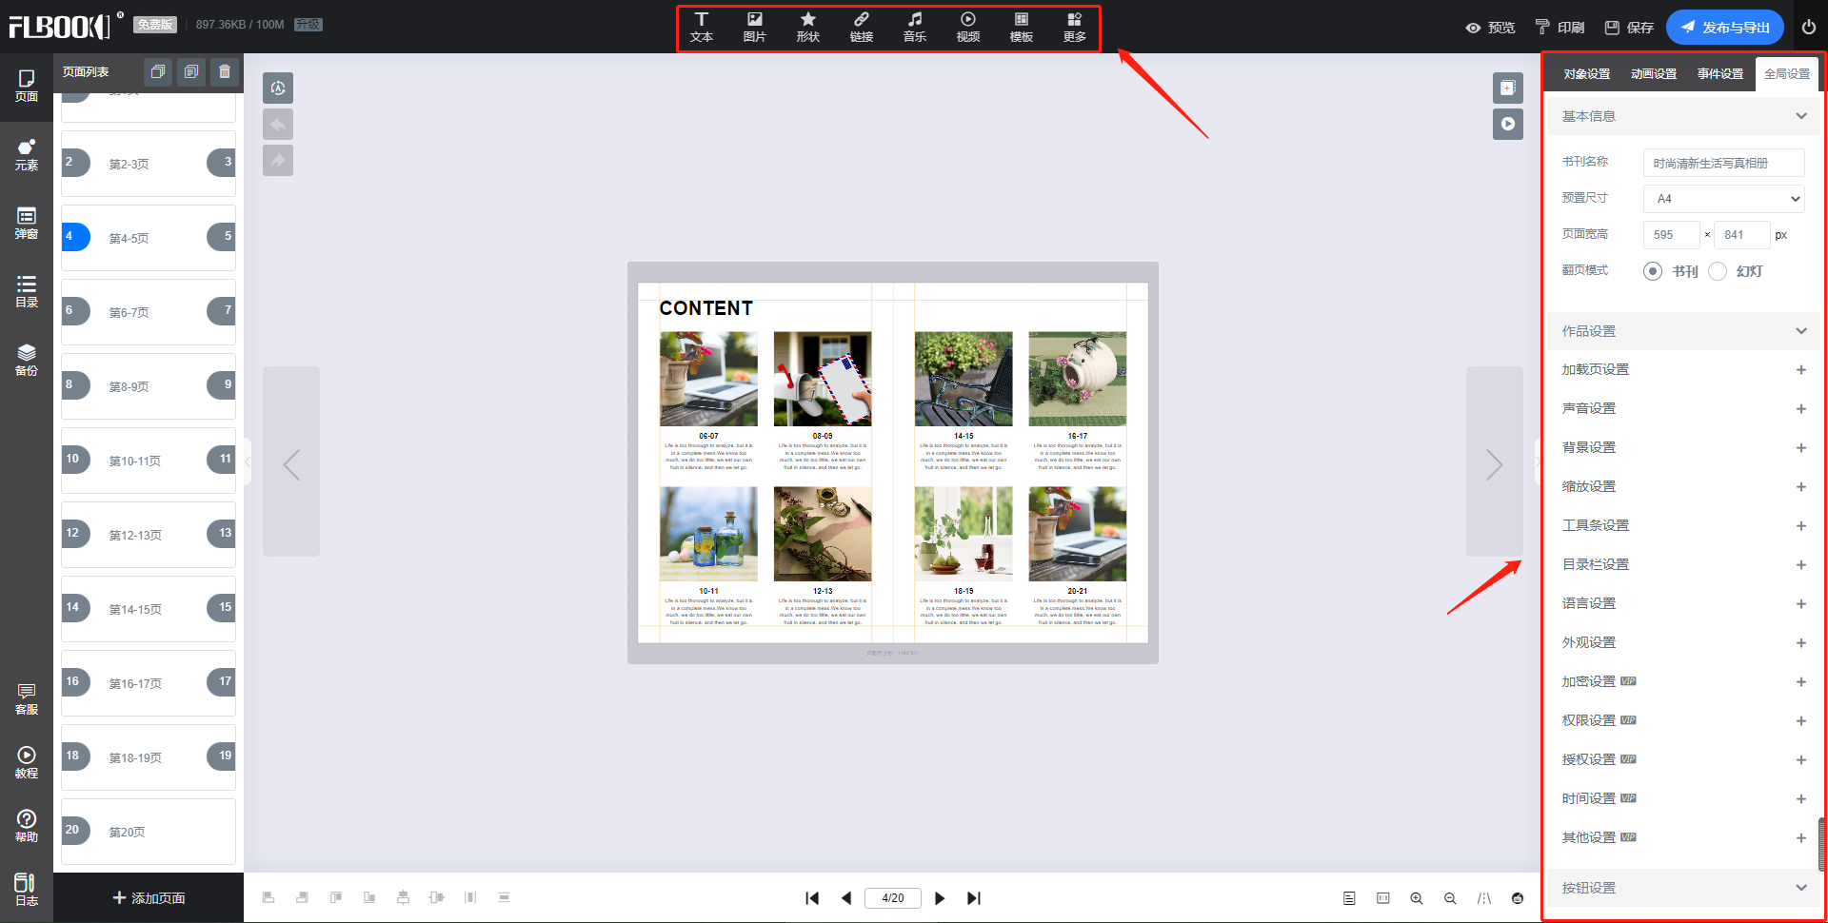This screenshot has width=1828, height=923.
Task: Switch to 全局设置 tab
Action: point(1787,74)
